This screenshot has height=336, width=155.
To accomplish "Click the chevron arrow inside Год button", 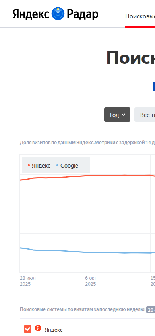I will pos(123,115).
